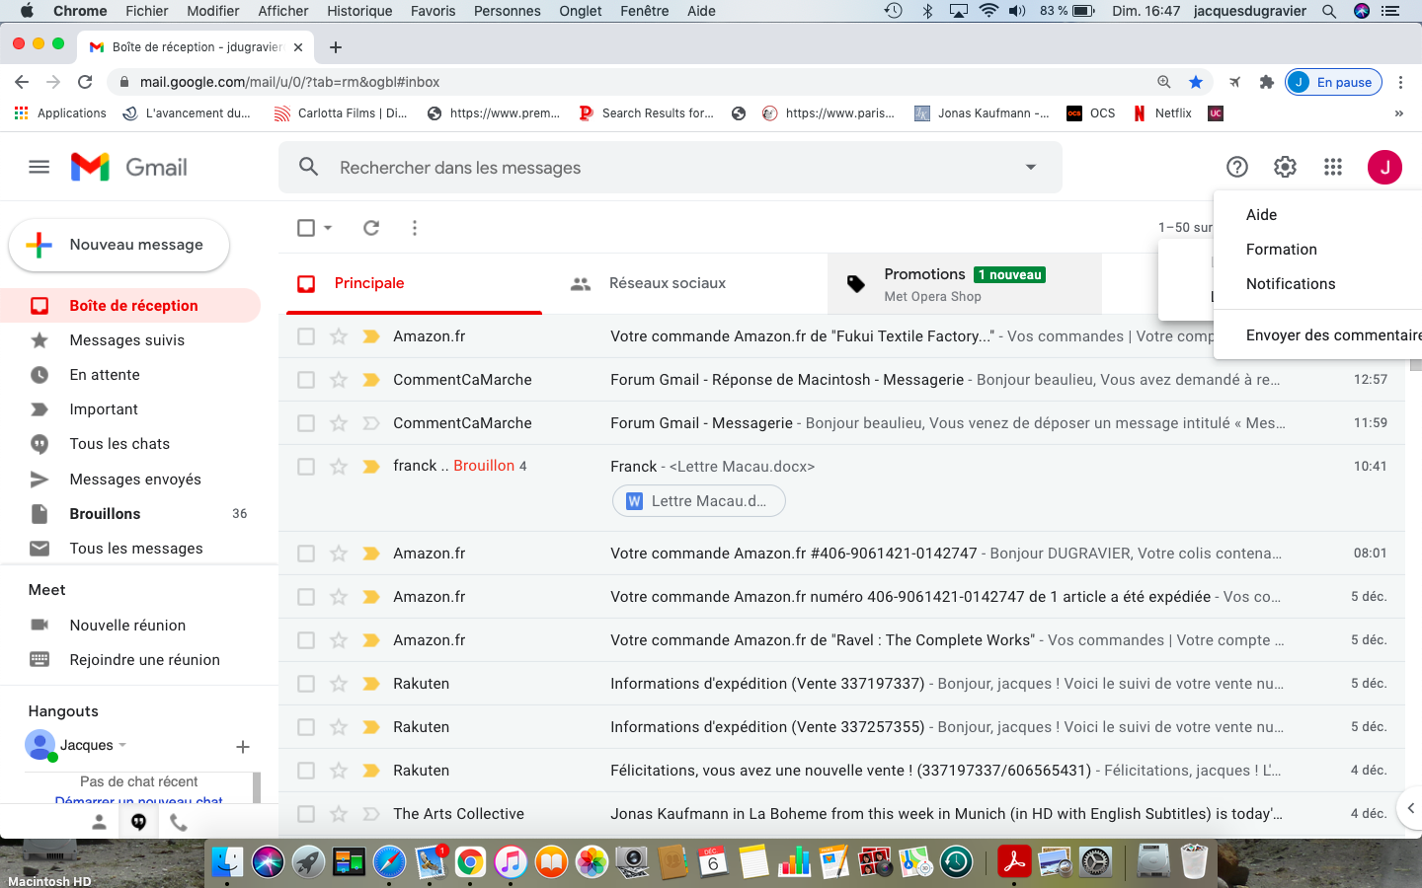Choose Notifications from the help menu
The image size is (1422, 888).
click(1290, 284)
